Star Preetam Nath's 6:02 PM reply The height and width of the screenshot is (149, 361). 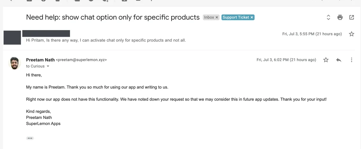[326, 60]
